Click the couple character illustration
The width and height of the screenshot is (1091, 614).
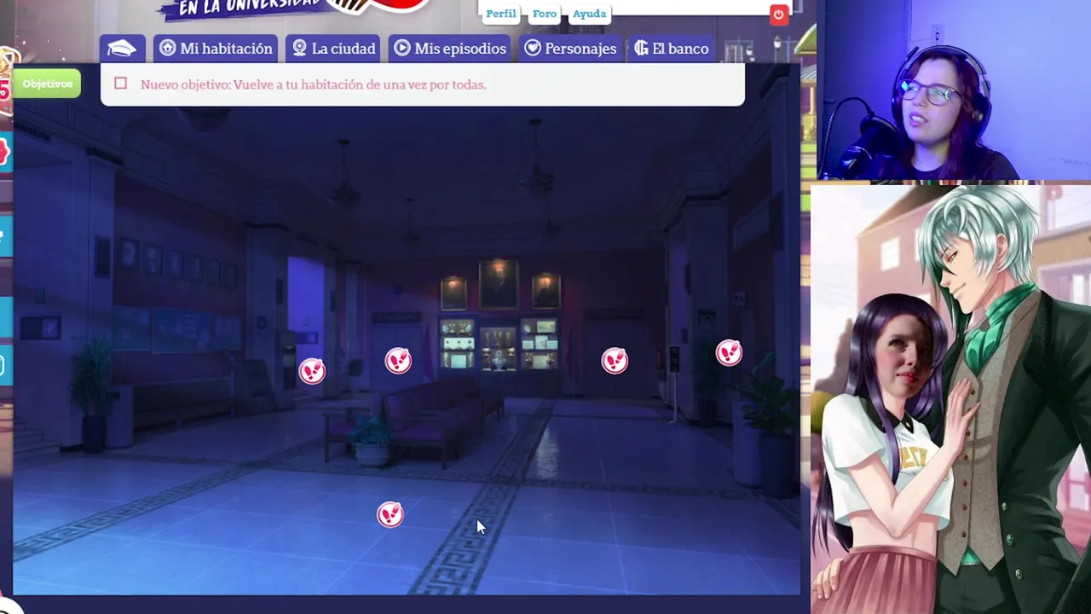tap(950, 399)
